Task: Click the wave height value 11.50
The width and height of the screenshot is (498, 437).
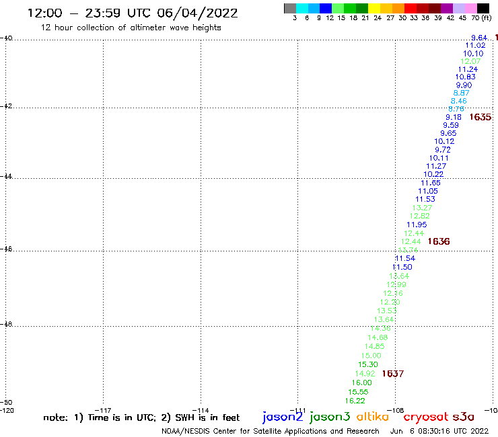Action: click(x=402, y=267)
